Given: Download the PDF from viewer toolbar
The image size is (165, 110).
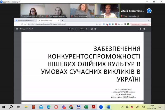Looking at the screenshot, I should point(140,29).
